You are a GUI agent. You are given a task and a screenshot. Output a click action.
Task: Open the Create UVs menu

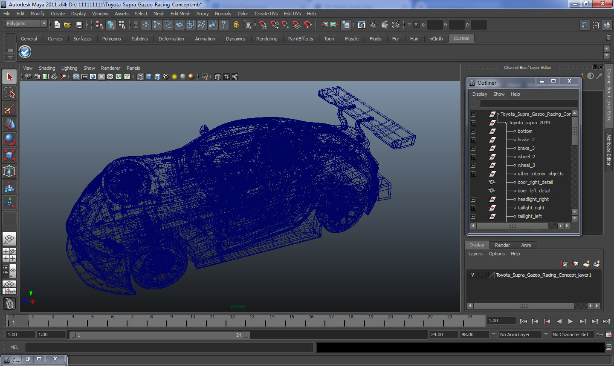[x=266, y=14]
